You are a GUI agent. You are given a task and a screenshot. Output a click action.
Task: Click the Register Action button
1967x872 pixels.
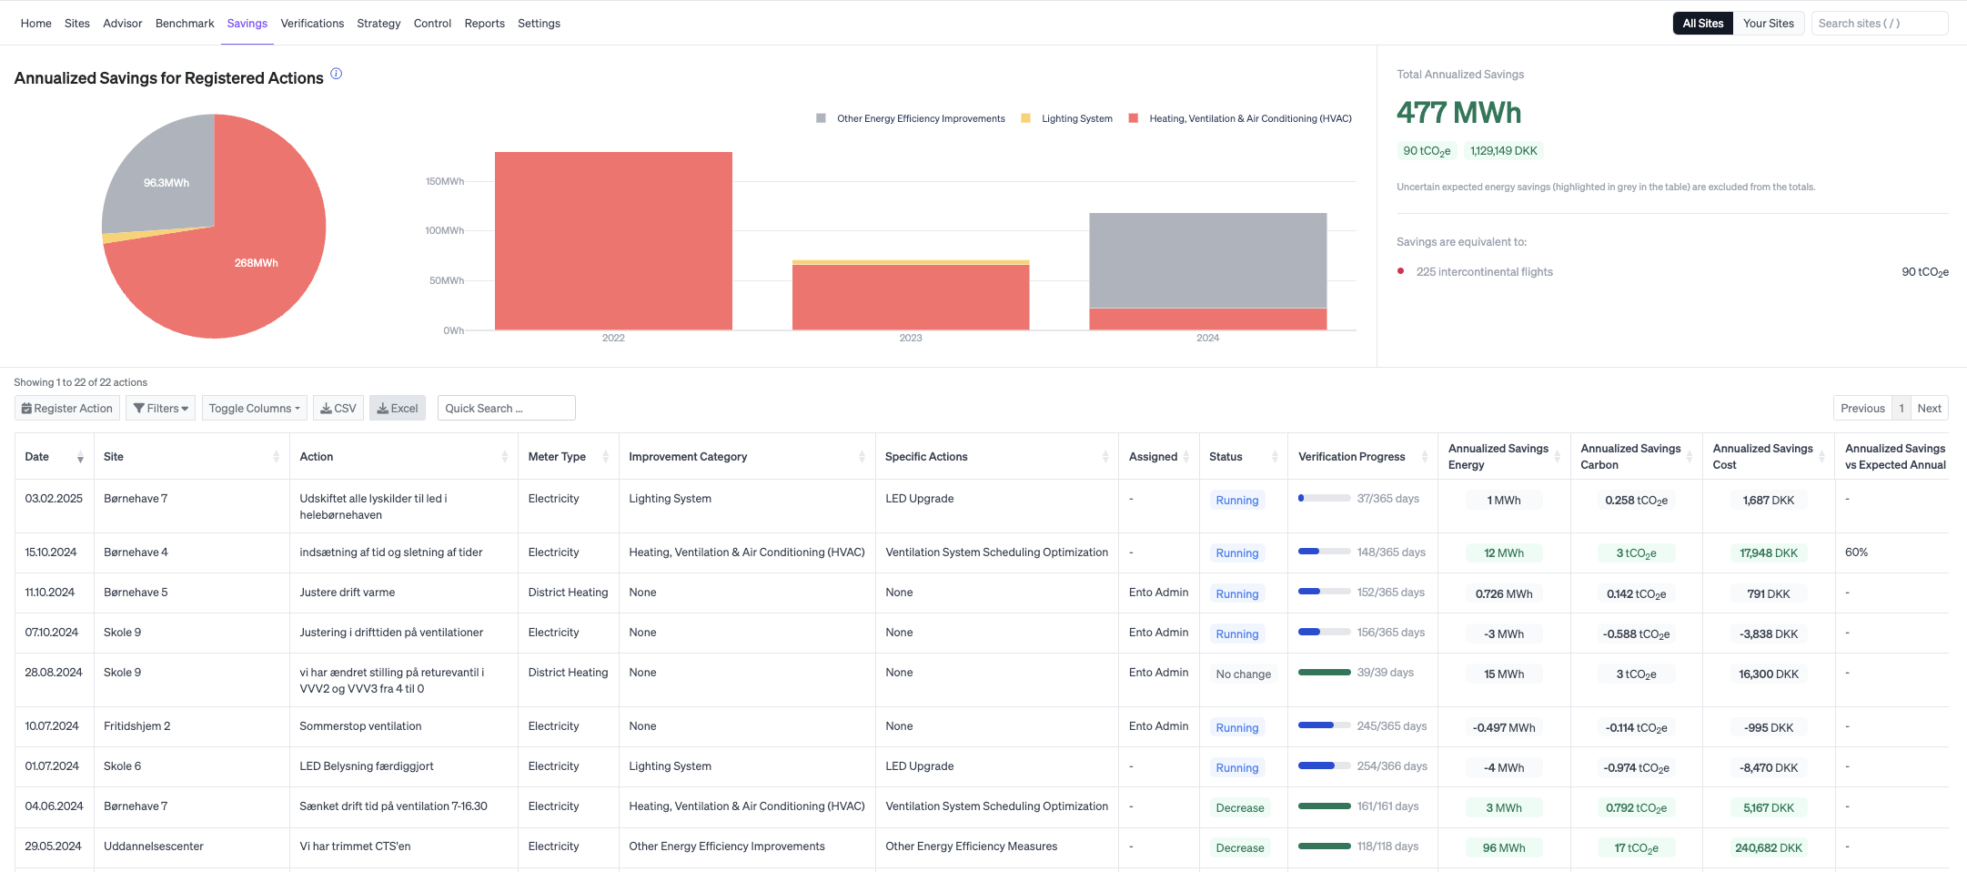[67, 409]
